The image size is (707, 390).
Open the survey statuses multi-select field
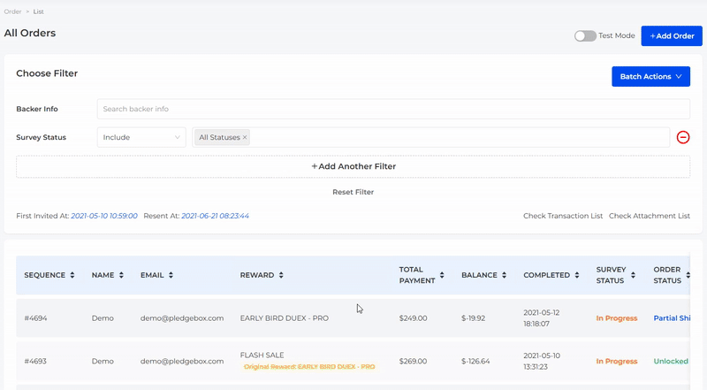point(460,137)
